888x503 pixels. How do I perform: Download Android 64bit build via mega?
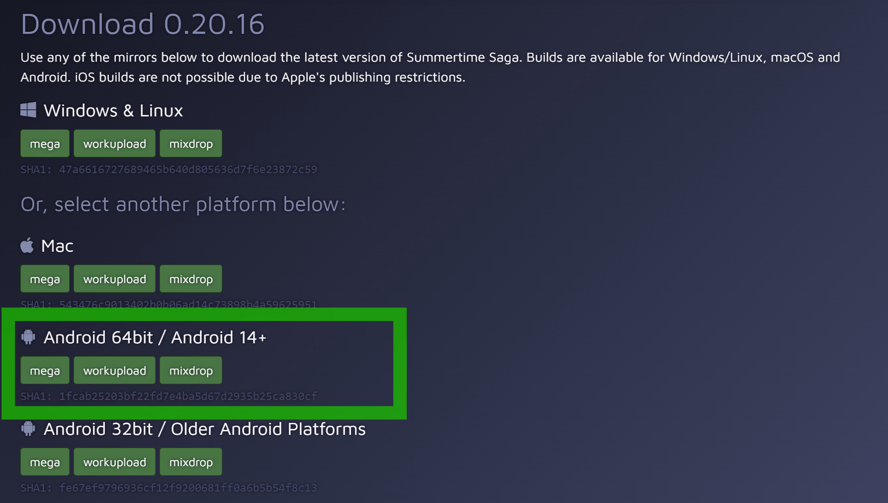45,371
